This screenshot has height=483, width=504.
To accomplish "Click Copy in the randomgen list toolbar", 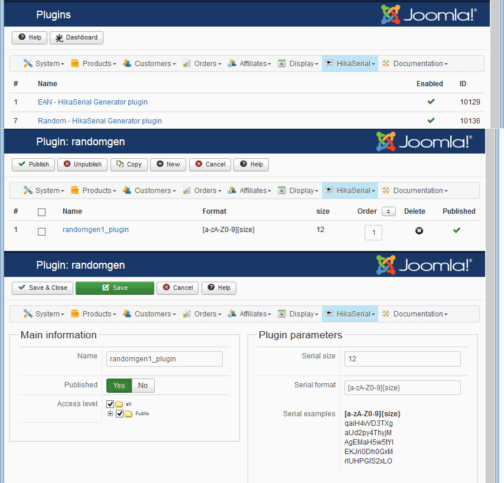I will pos(129,164).
